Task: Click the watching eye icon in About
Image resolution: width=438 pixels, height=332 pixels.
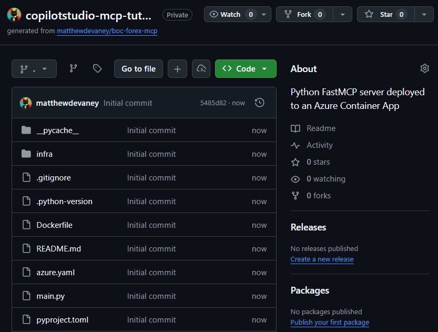Action: (296, 179)
